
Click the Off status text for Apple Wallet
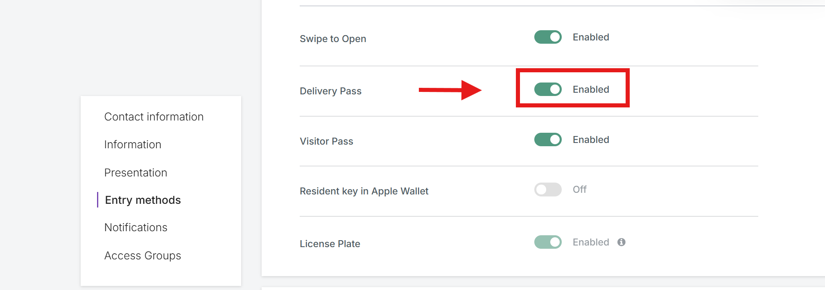(579, 190)
